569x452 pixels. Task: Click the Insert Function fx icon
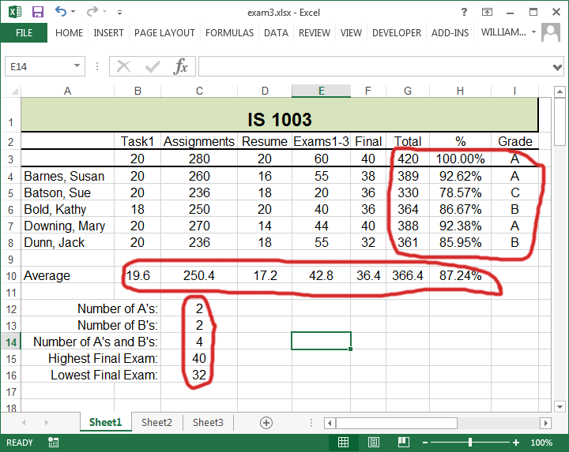click(181, 66)
